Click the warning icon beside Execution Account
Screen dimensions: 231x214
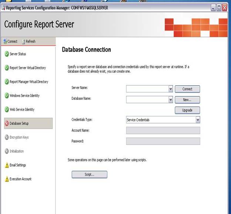[x=7, y=179]
